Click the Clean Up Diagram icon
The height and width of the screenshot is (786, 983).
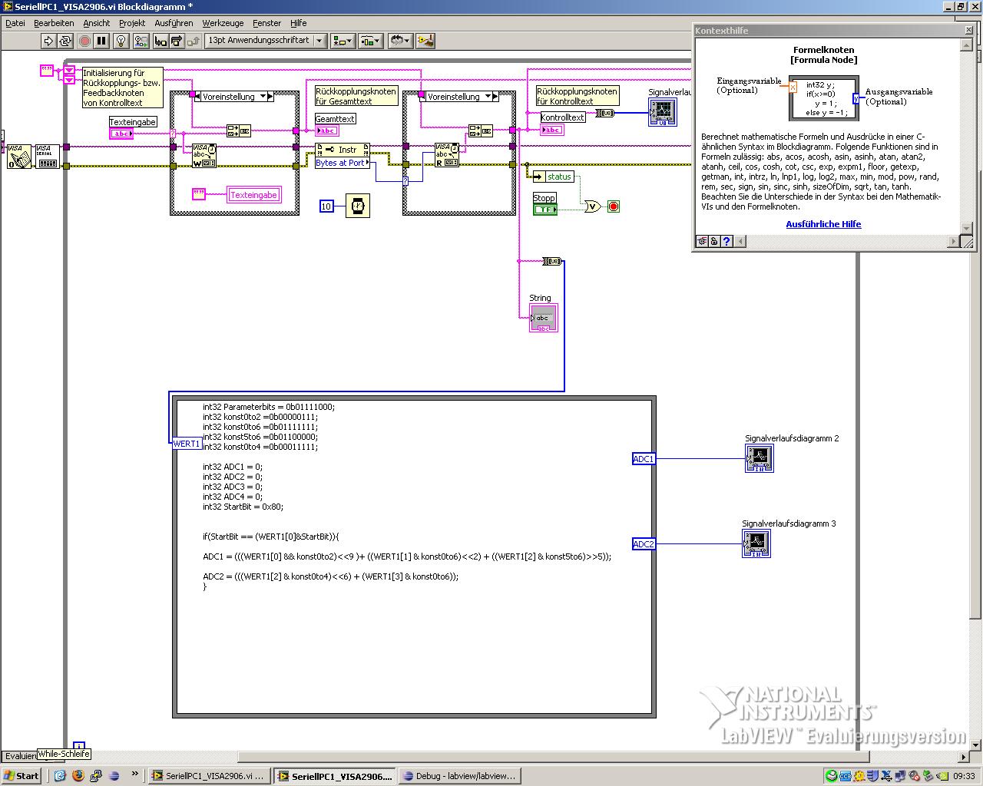coord(425,41)
